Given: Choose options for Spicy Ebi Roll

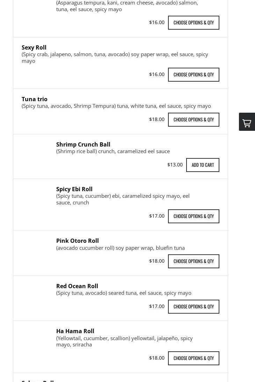Looking at the screenshot, I should (x=194, y=216).
